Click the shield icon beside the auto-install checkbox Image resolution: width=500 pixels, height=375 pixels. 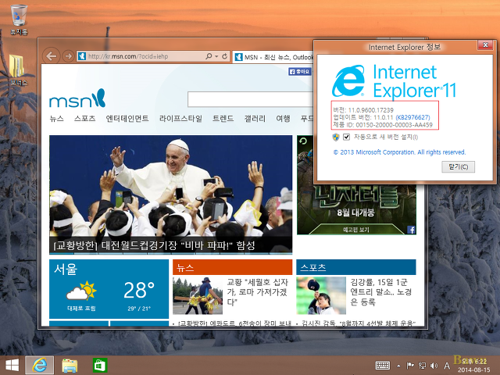pyautogui.click(x=335, y=137)
